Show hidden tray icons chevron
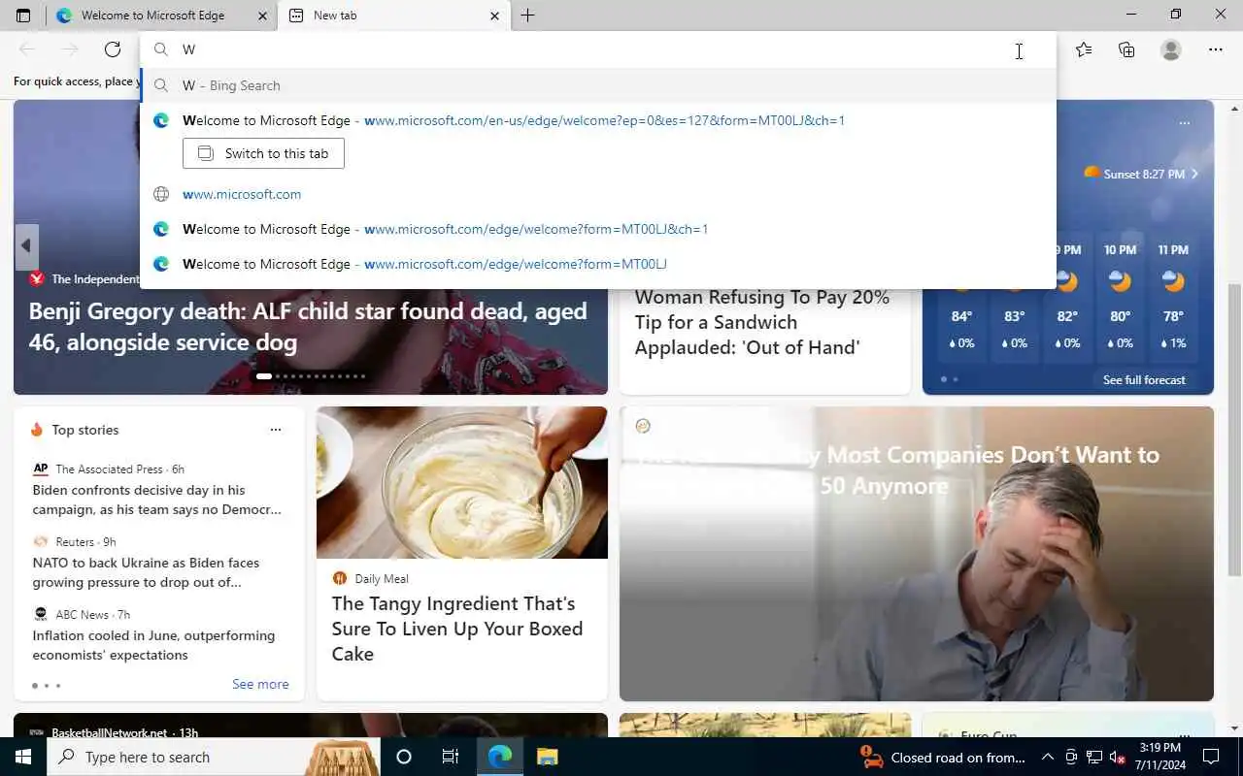Image resolution: width=1243 pixels, height=776 pixels. coord(1048,757)
